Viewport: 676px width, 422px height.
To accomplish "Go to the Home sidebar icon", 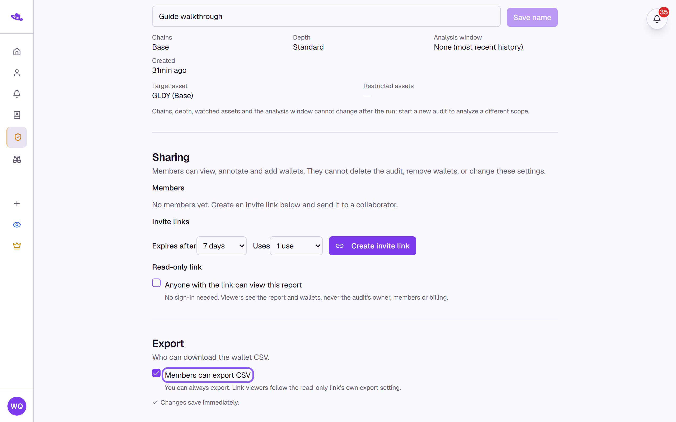I will 17,52.
